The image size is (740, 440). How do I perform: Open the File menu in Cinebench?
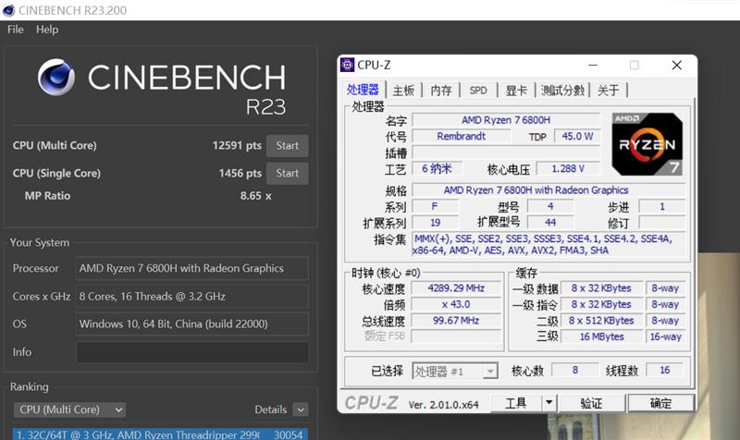tap(15, 30)
